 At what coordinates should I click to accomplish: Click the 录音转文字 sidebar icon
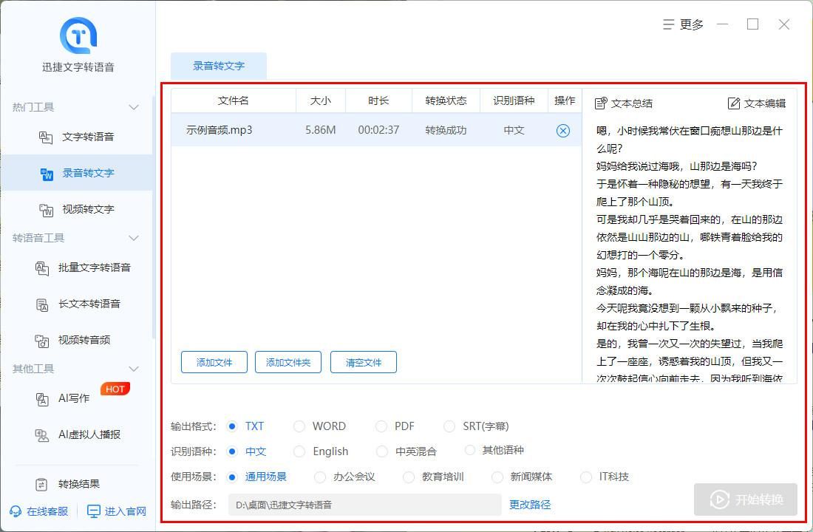pos(47,174)
